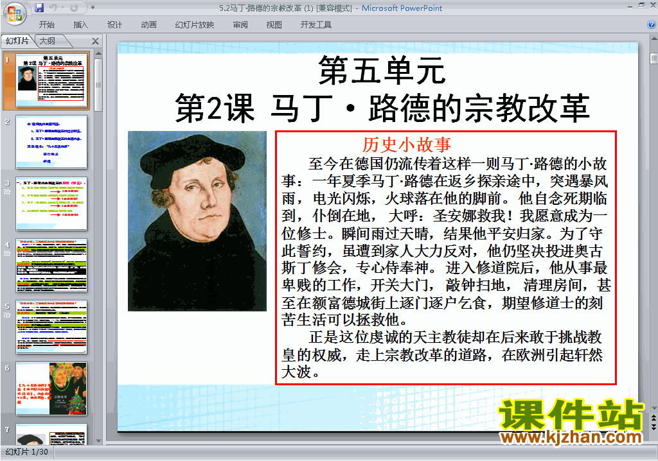The width and height of the screenshot is (658, 461).
Task: Open the 开始 ribbon tab
Action: click(x=46, y=25)
